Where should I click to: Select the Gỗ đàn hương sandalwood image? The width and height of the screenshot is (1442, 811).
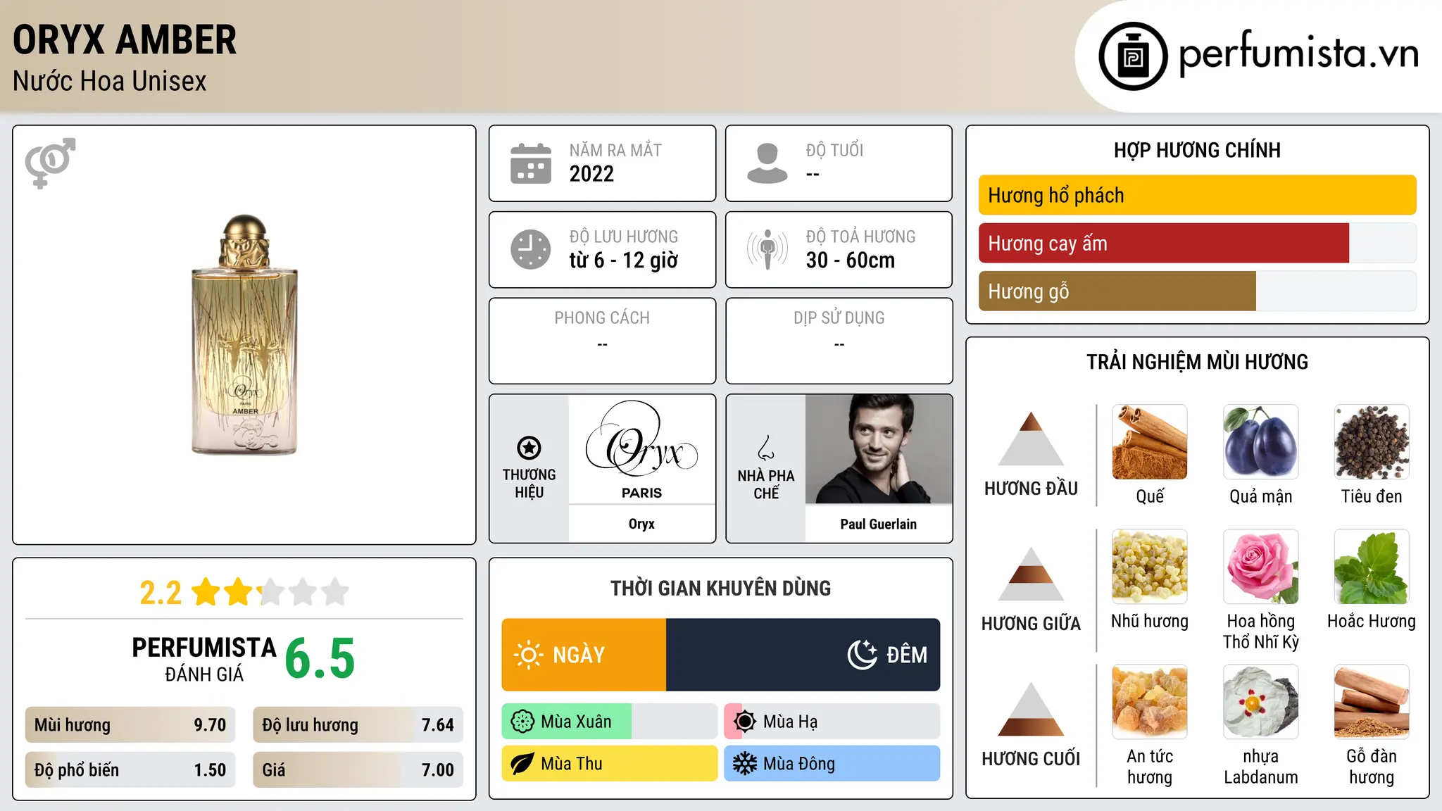click(1372, 702)
